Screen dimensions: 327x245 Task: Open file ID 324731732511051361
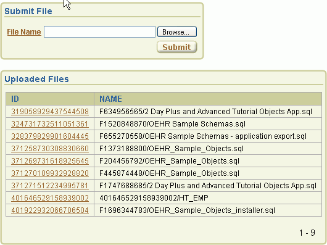[50, 124]
